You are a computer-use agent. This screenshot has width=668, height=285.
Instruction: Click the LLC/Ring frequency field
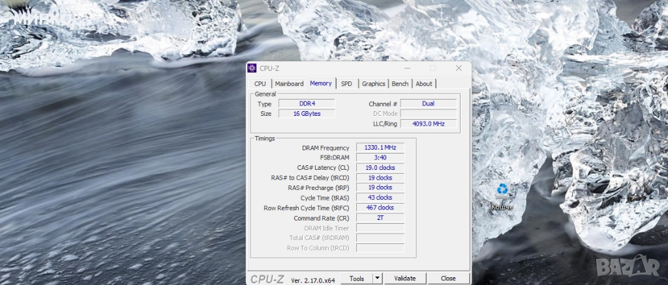pyautogui.click(x=428, y=124)
